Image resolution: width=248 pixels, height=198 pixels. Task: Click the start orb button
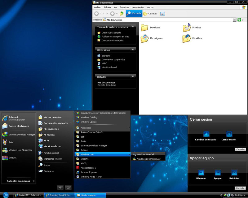coord(6,195)
